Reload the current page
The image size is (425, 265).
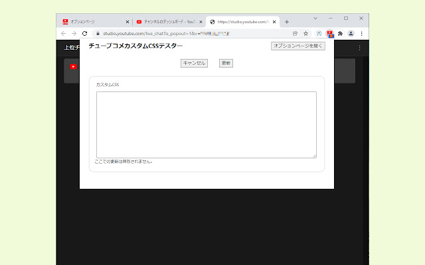pos(84,34)
